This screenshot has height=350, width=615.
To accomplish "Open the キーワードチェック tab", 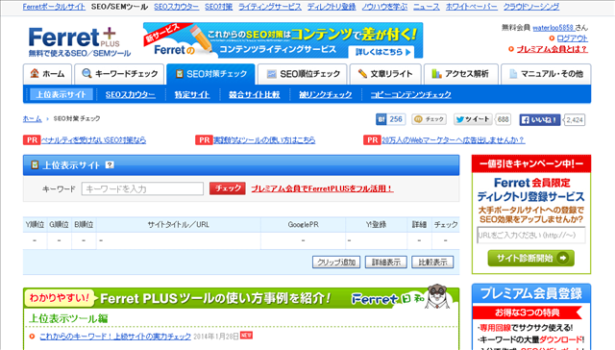I will pos(119,74).
